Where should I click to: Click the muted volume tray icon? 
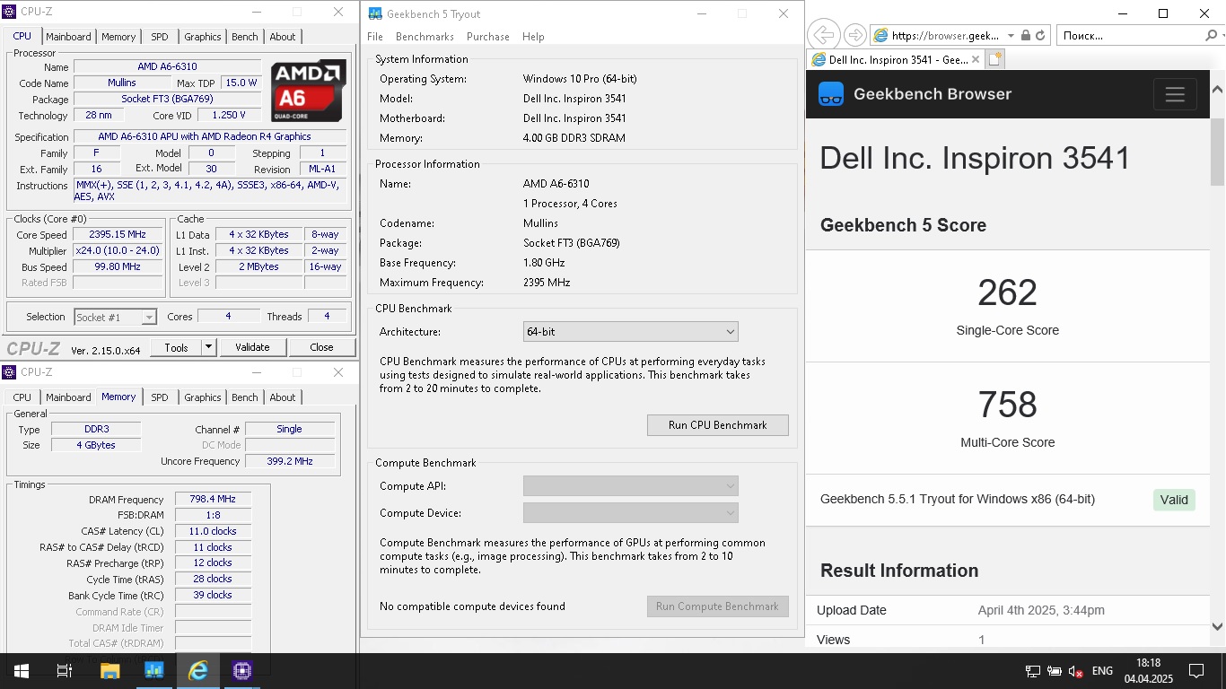click(x=1075, y=671)
